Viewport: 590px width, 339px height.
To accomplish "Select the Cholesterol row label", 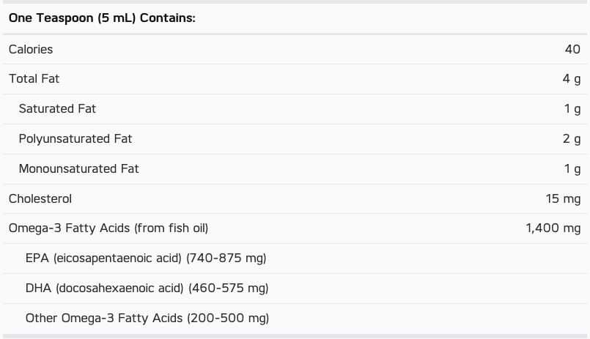I will pos(40,199).
